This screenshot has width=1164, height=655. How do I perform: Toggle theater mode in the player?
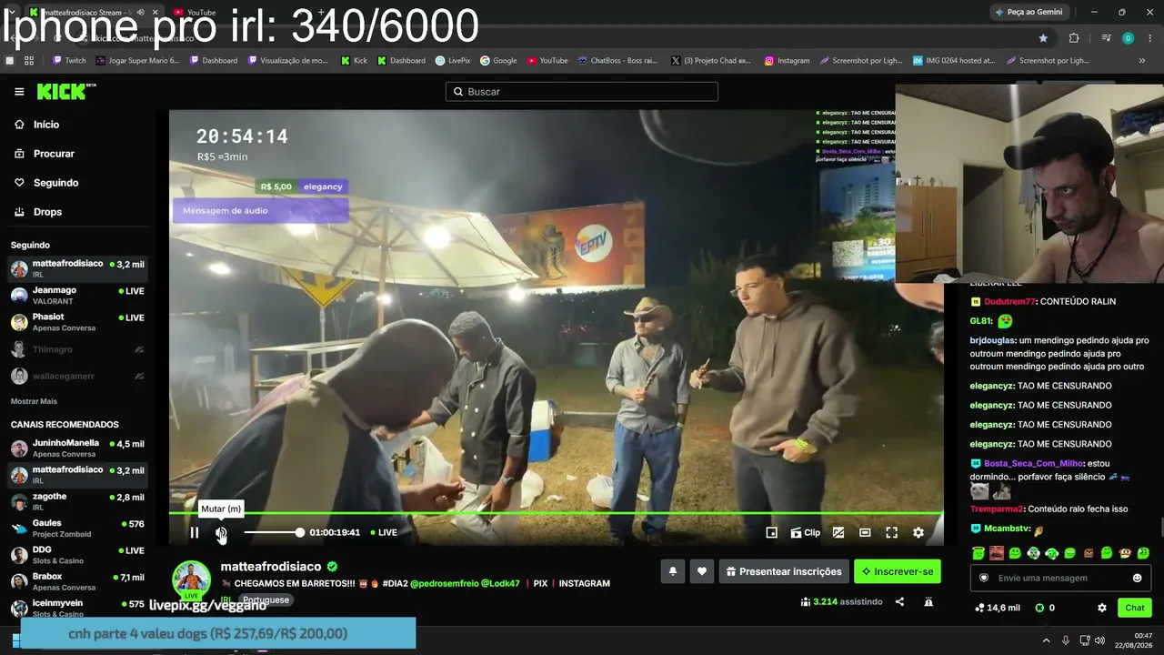[x=865, y=532]
